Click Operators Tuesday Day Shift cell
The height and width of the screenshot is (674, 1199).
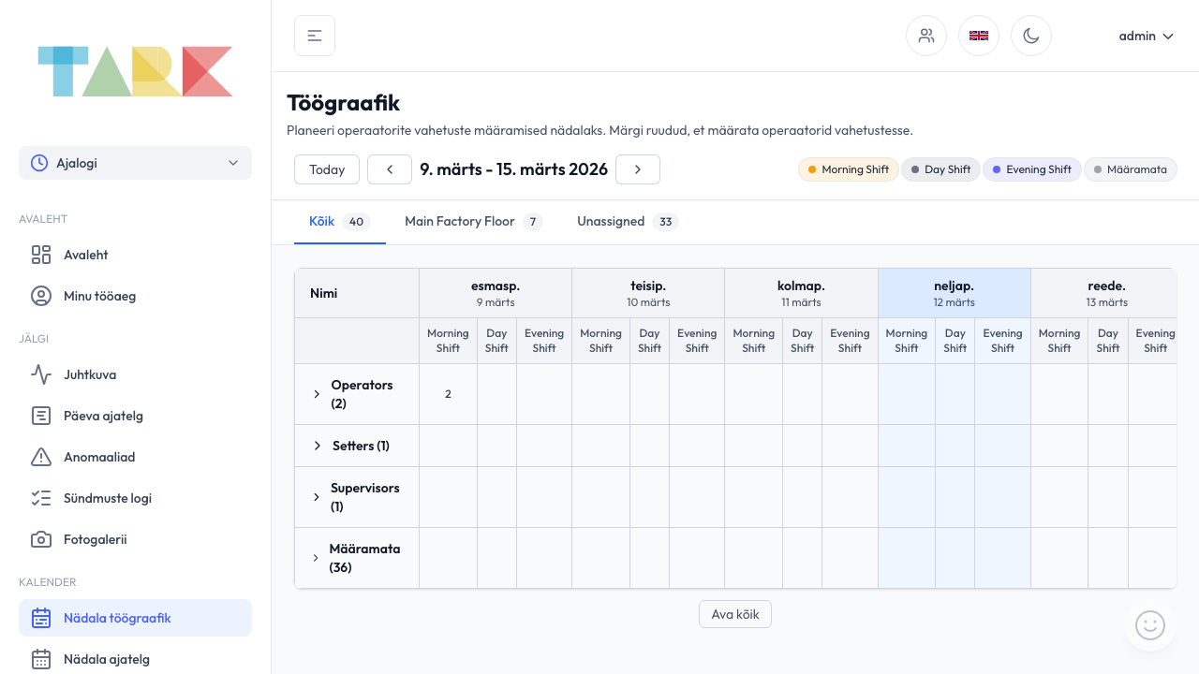point(649,394)
